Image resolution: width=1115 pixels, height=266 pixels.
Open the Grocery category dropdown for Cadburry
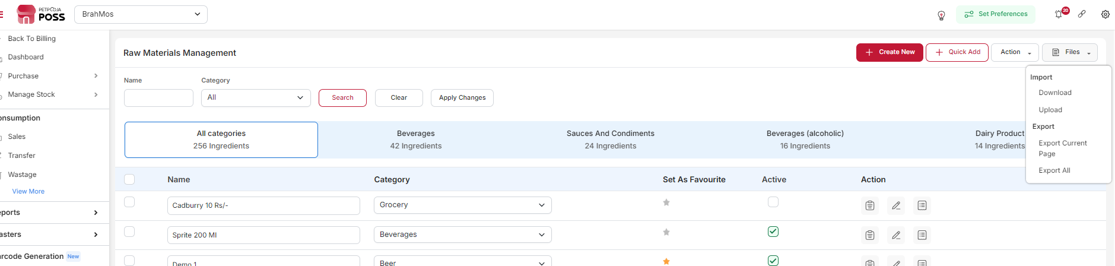coord(462,205)
